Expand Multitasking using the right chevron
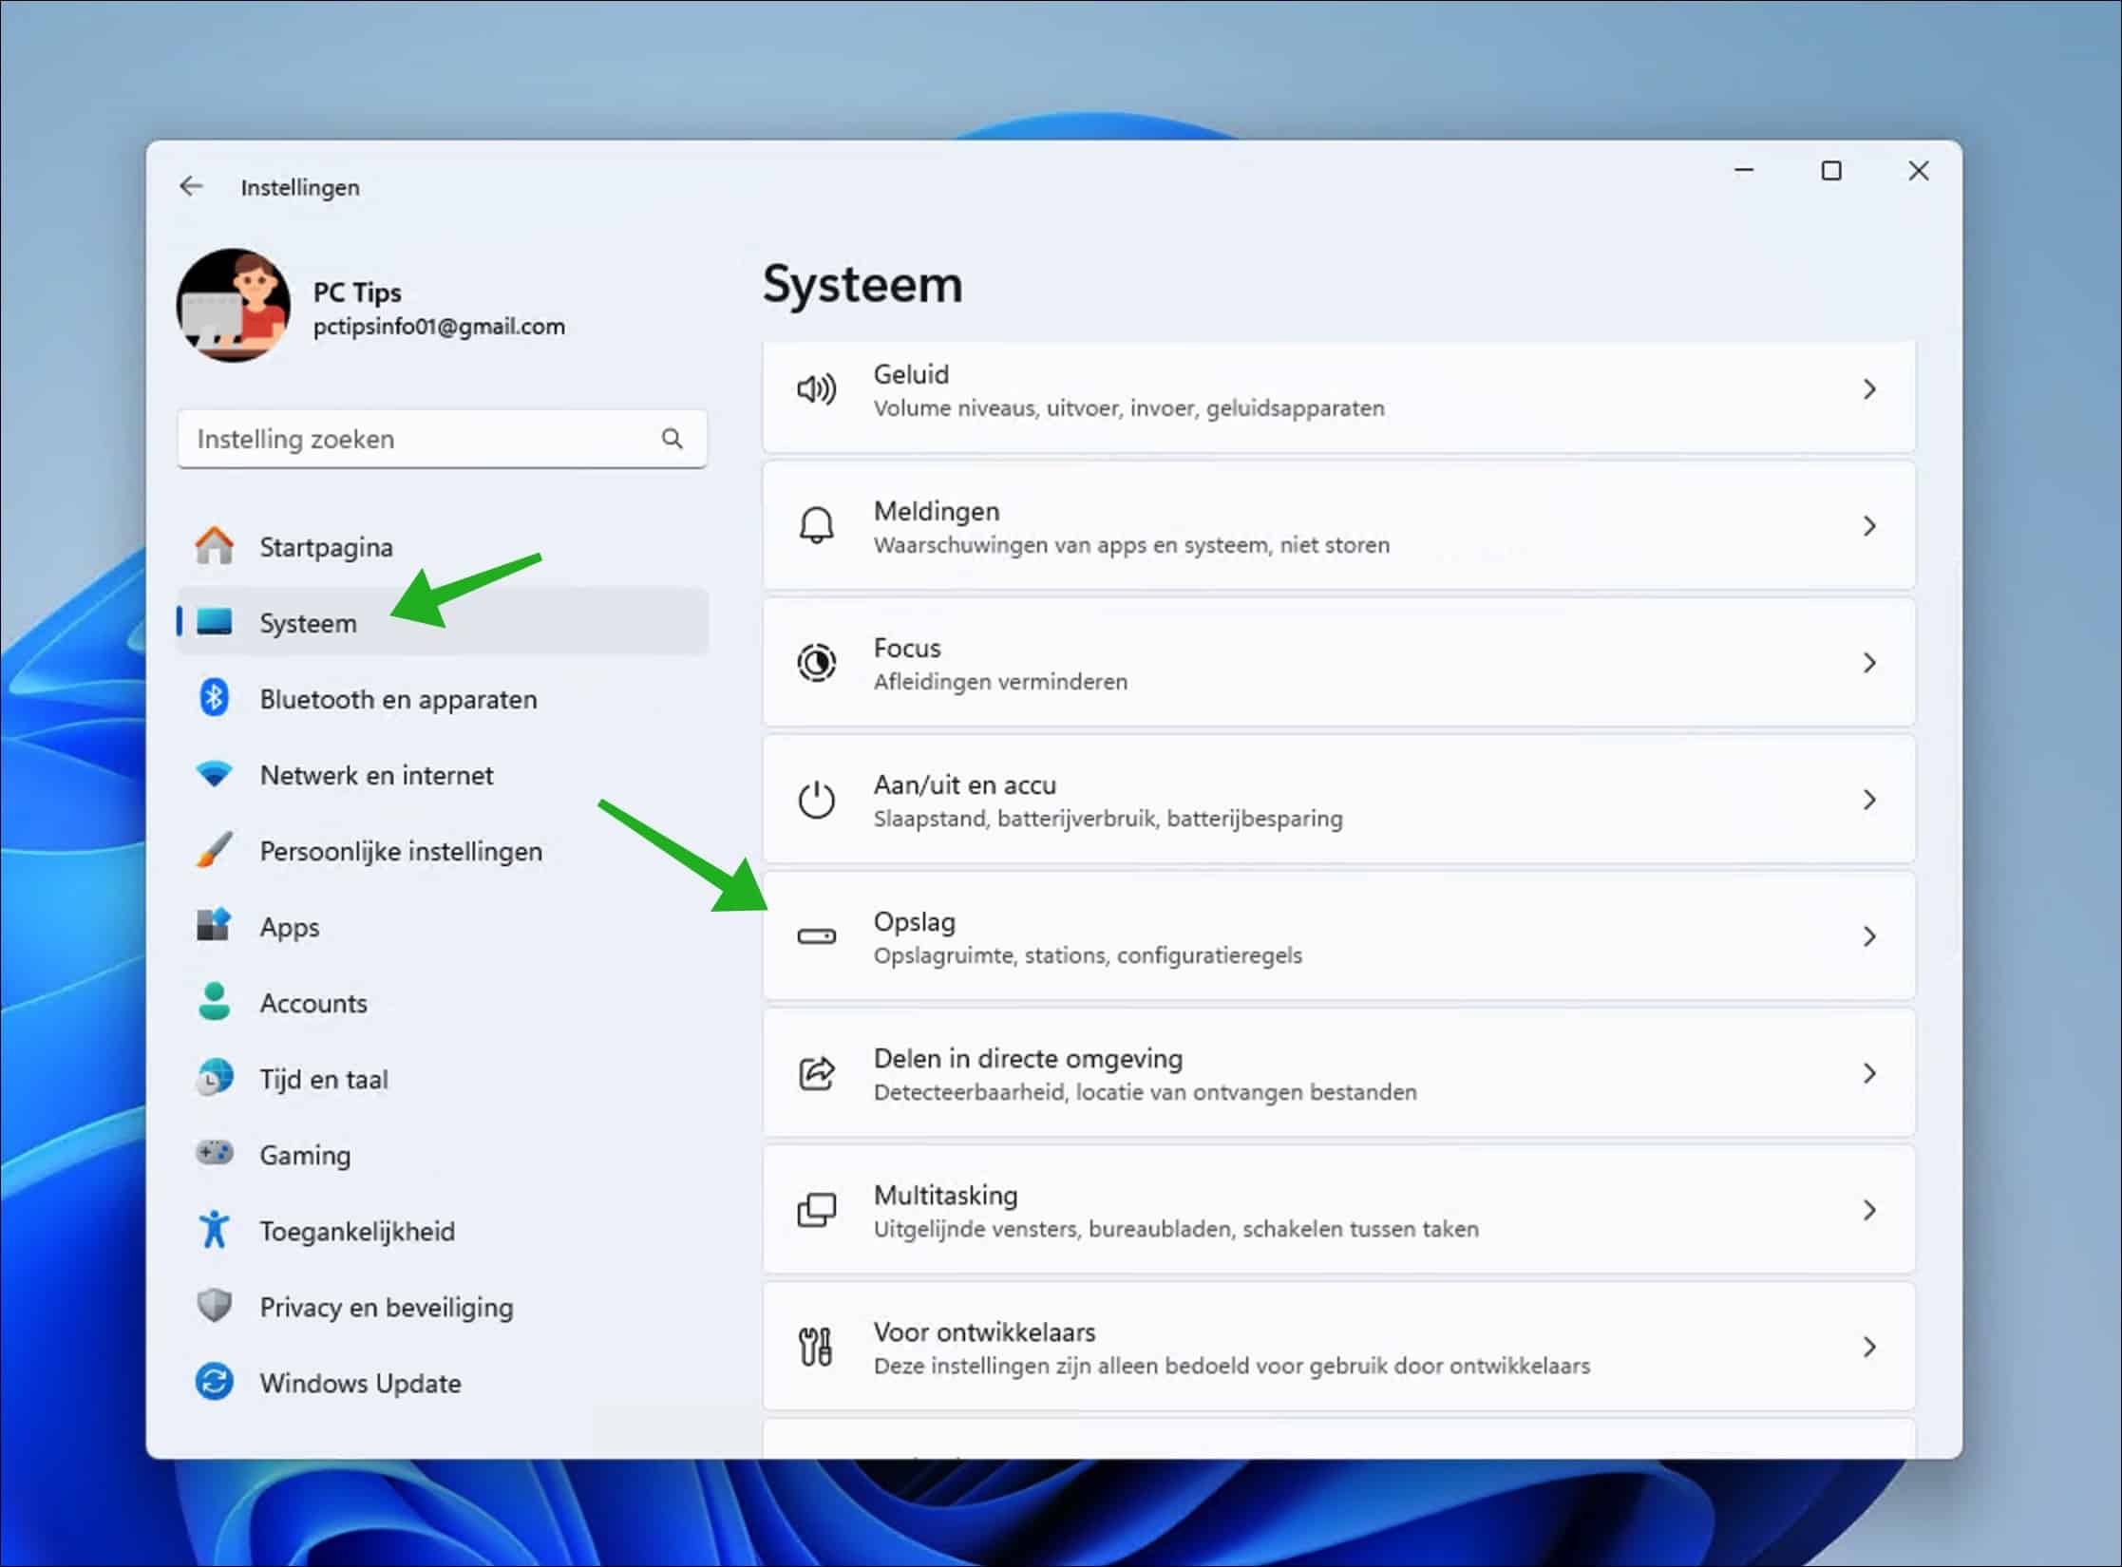 click(x=1869, y=1210)
